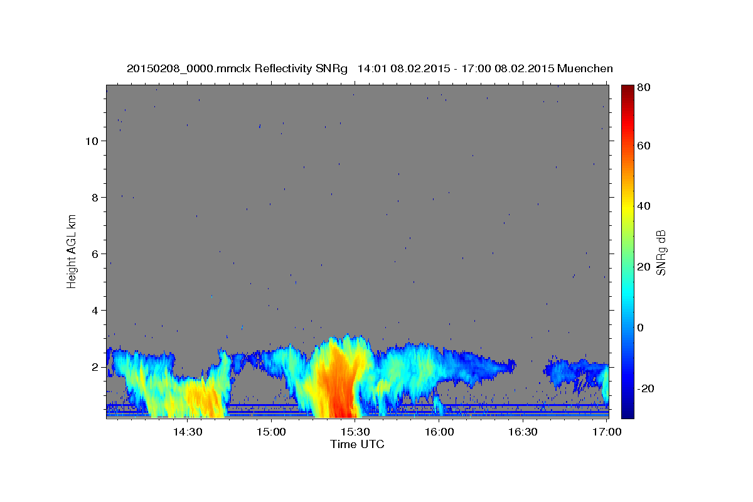Click the 'Height AGL km' axis label
The image size is (753, 502).
[x=72, y=251]
